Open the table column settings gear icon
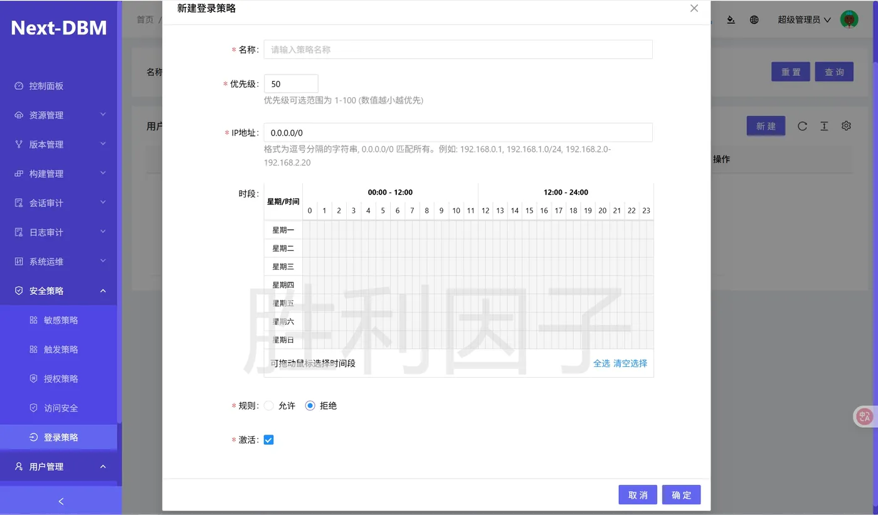The width and height of the screenshot is (878, 515). [846, 126]
